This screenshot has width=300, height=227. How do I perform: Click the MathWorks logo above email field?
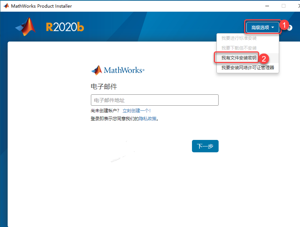click(118, 70)
